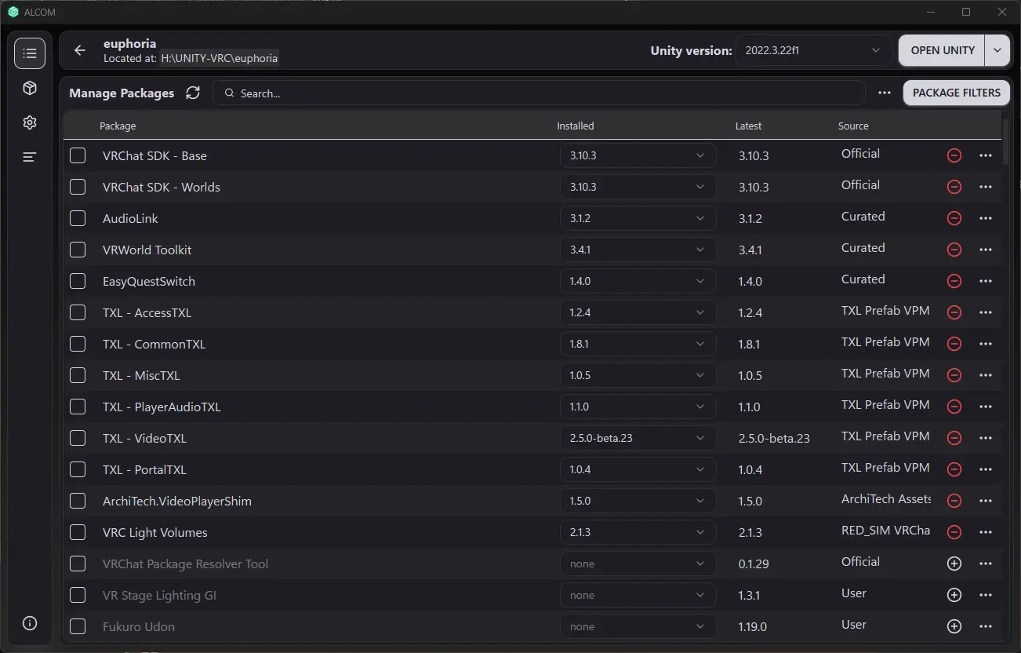
Task: Install the Fukuro Udon package
Action: [x=954, y=626]
